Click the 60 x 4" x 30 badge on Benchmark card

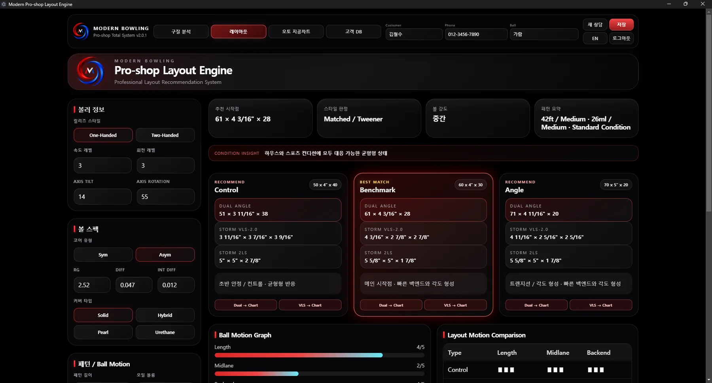pyautogui.click(x=470, y=185)
